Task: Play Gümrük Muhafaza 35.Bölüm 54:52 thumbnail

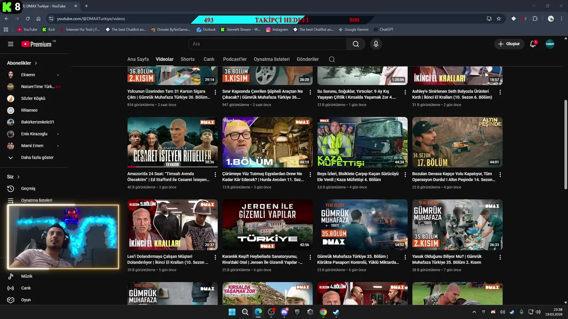Action: click(x=363, y=225)
